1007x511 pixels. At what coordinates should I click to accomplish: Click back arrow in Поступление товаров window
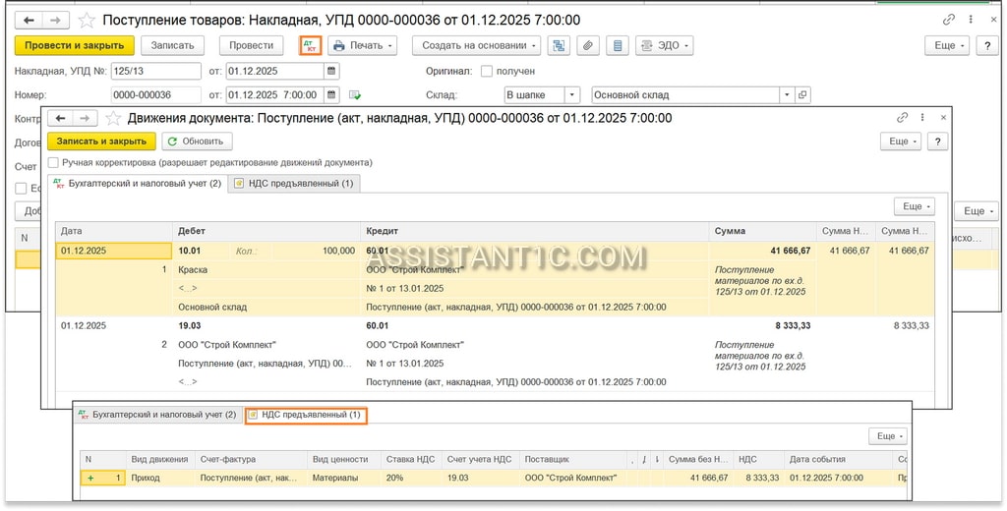[x=29, y=21]
